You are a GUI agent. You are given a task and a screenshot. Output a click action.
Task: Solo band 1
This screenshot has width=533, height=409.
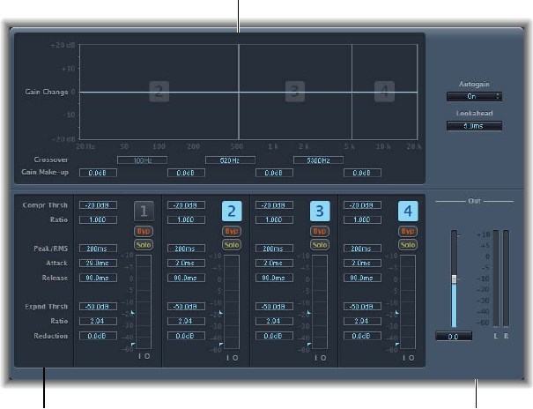(x=144, y=245)
